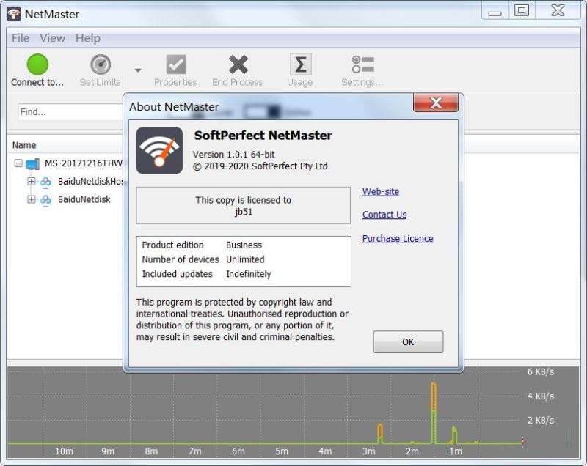This screenshot has width=587, height=466.
Task: Expand the arrow next to Set Limits
Action: [x=136, y=68]
